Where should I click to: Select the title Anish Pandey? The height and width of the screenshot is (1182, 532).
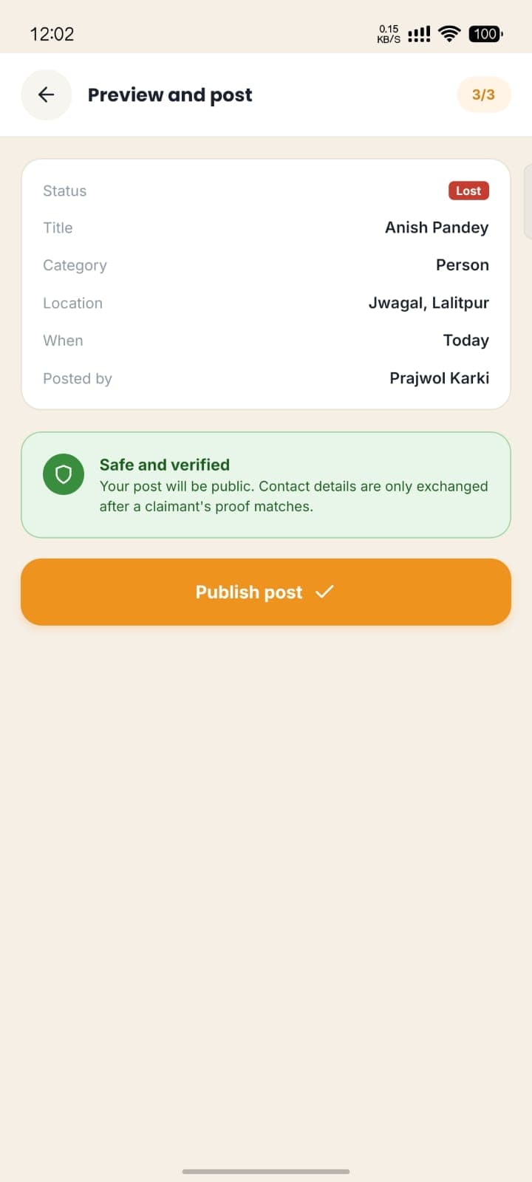tap(437, 228)
